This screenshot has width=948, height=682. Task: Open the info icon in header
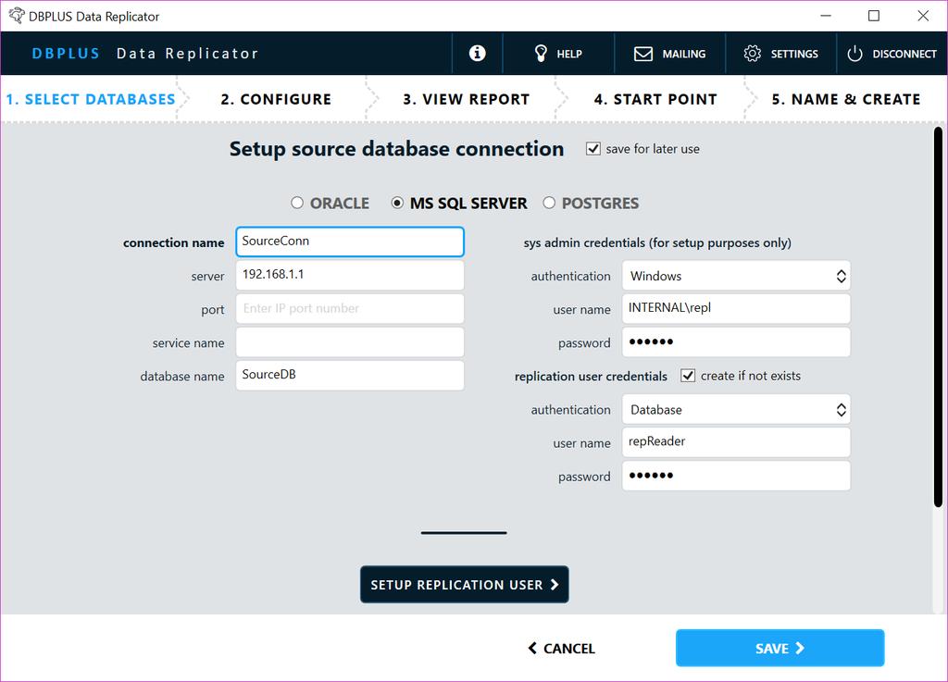point(477,53)
